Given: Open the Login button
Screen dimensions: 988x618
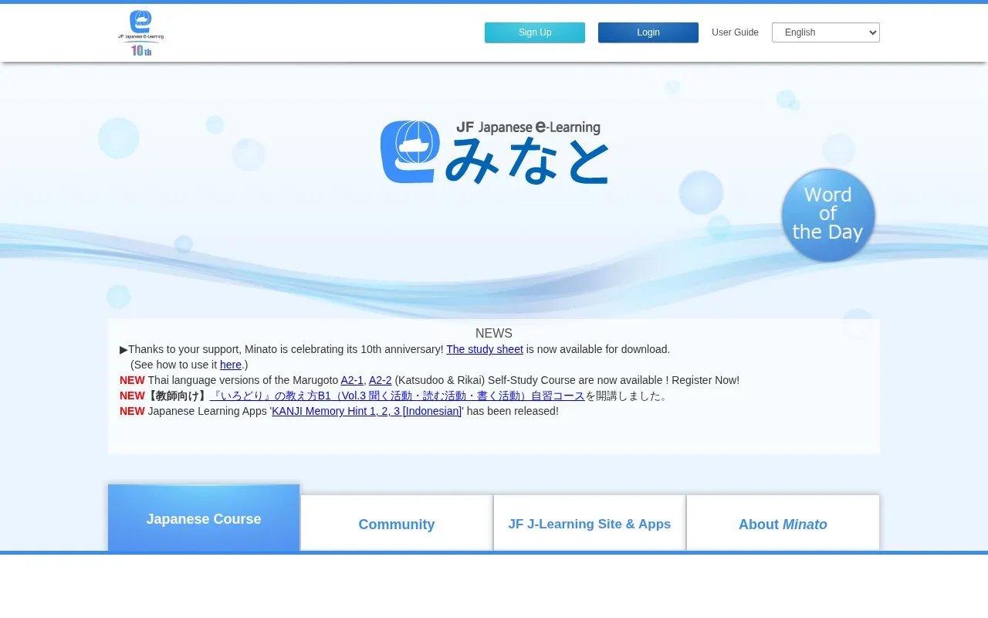Looking at the screenshot, I should click(x=648, y=32).
